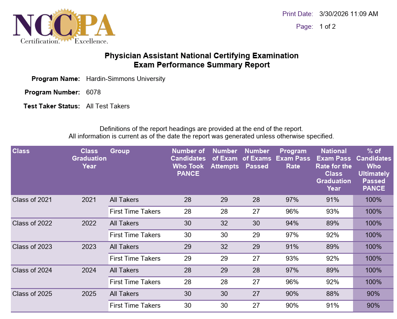Click the "% of Candidates Who Ultimately Passed PANCE" header
The image size is (397, 319).
point(373,170)
